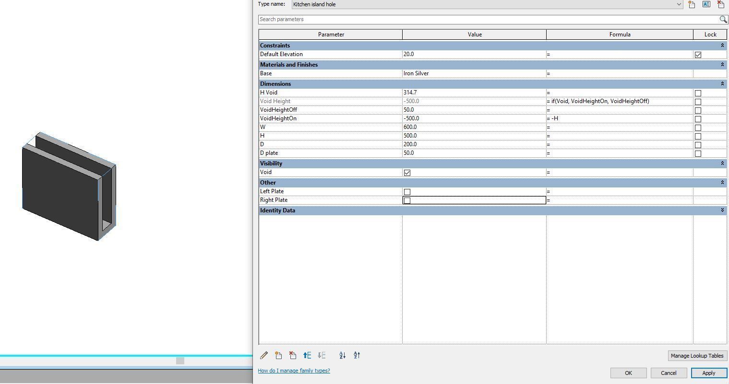Click the Formula column header
This screenshot has height=384, width=729.
tap(620, 35)
